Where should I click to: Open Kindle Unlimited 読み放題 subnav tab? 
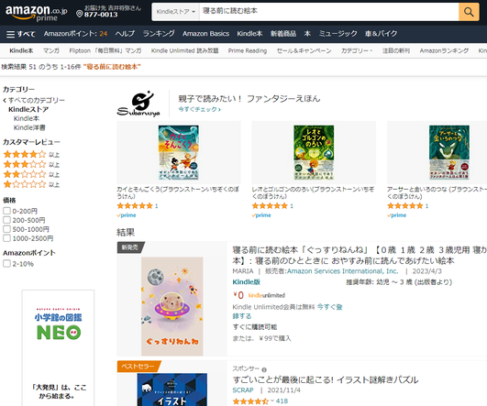coord(184,50)
